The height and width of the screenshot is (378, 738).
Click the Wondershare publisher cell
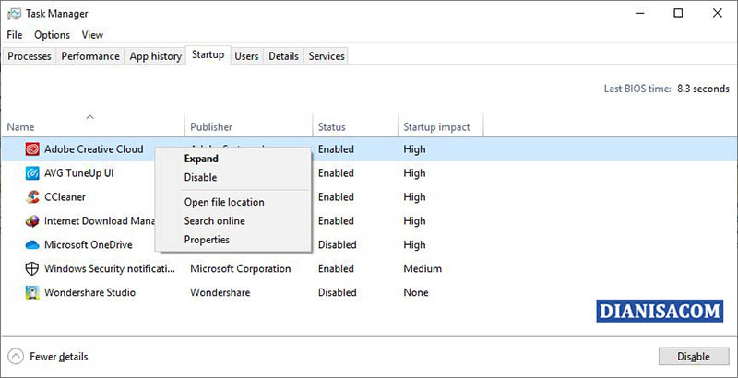(x=220, y=293)
